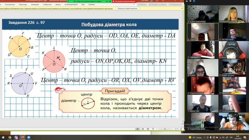
Task: Open the Рецензирование tab
Action: 71,4
